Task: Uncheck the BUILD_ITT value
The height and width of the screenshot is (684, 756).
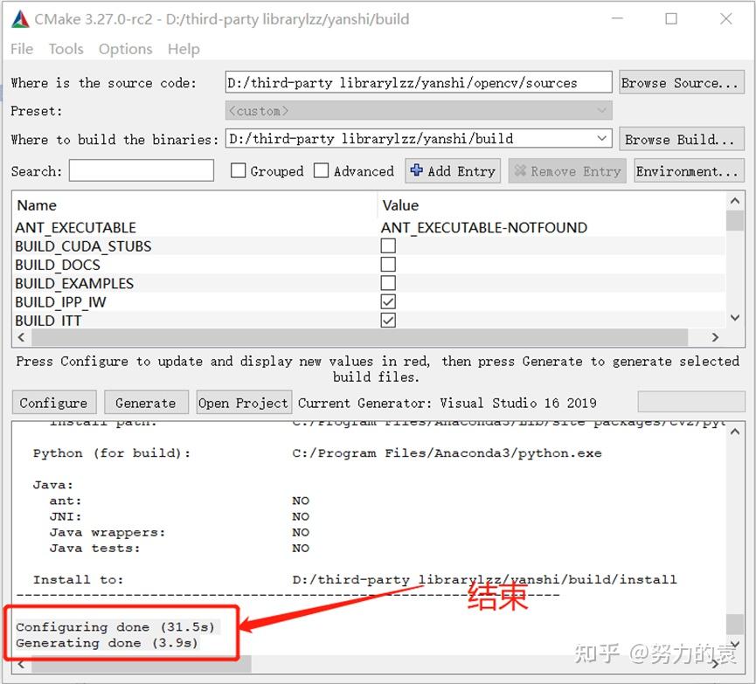Action: 388,320
